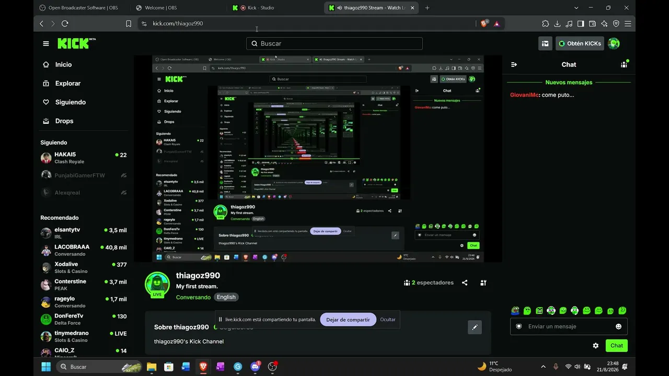Open the Brave media playlist music icon
The image size is (669, 376).
569,23
